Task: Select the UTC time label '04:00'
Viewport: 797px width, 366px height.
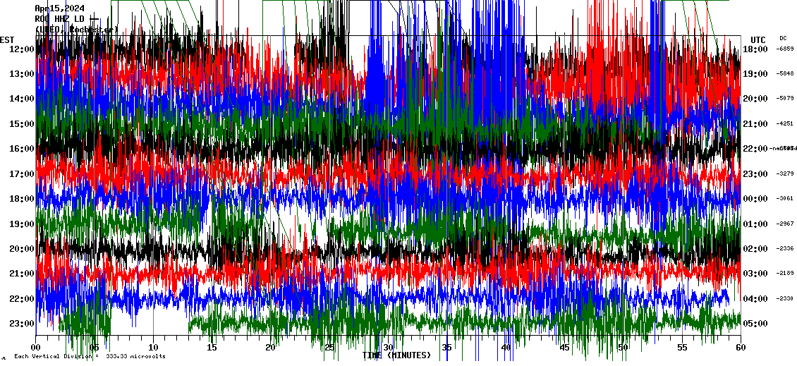Action: click(x=755, y=299)
